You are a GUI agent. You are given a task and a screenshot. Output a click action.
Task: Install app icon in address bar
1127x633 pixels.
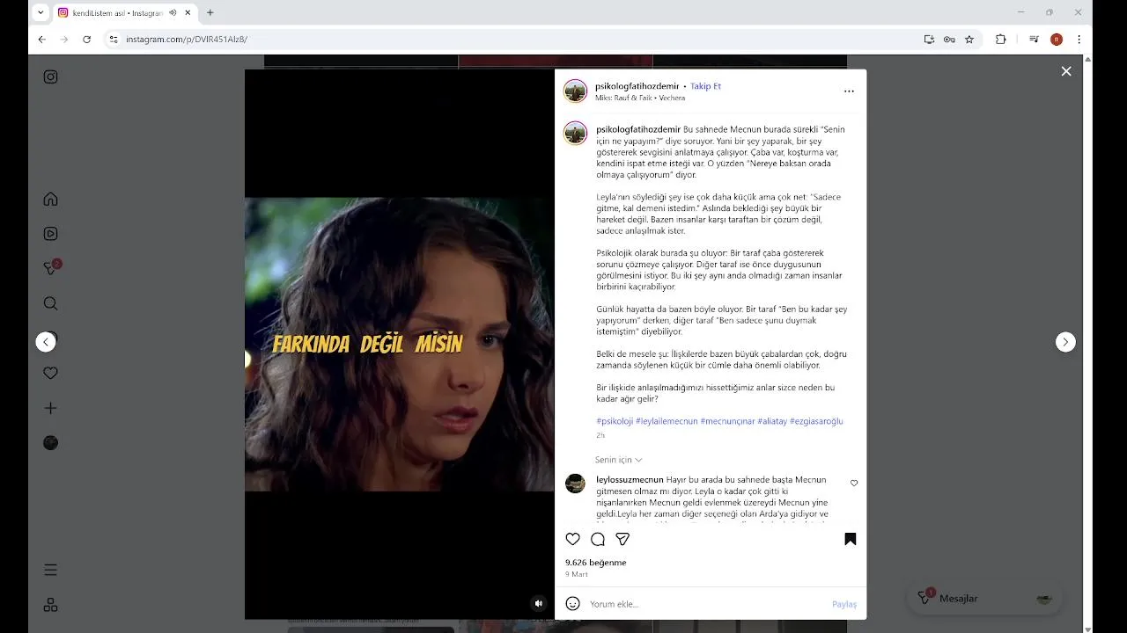pyautogui.click(x=929, y=40)
